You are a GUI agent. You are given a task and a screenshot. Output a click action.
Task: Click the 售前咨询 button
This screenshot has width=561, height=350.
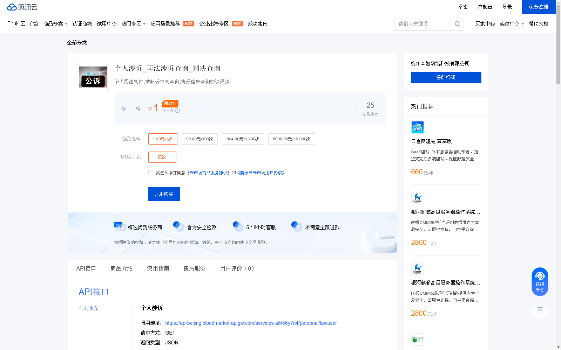446,77
